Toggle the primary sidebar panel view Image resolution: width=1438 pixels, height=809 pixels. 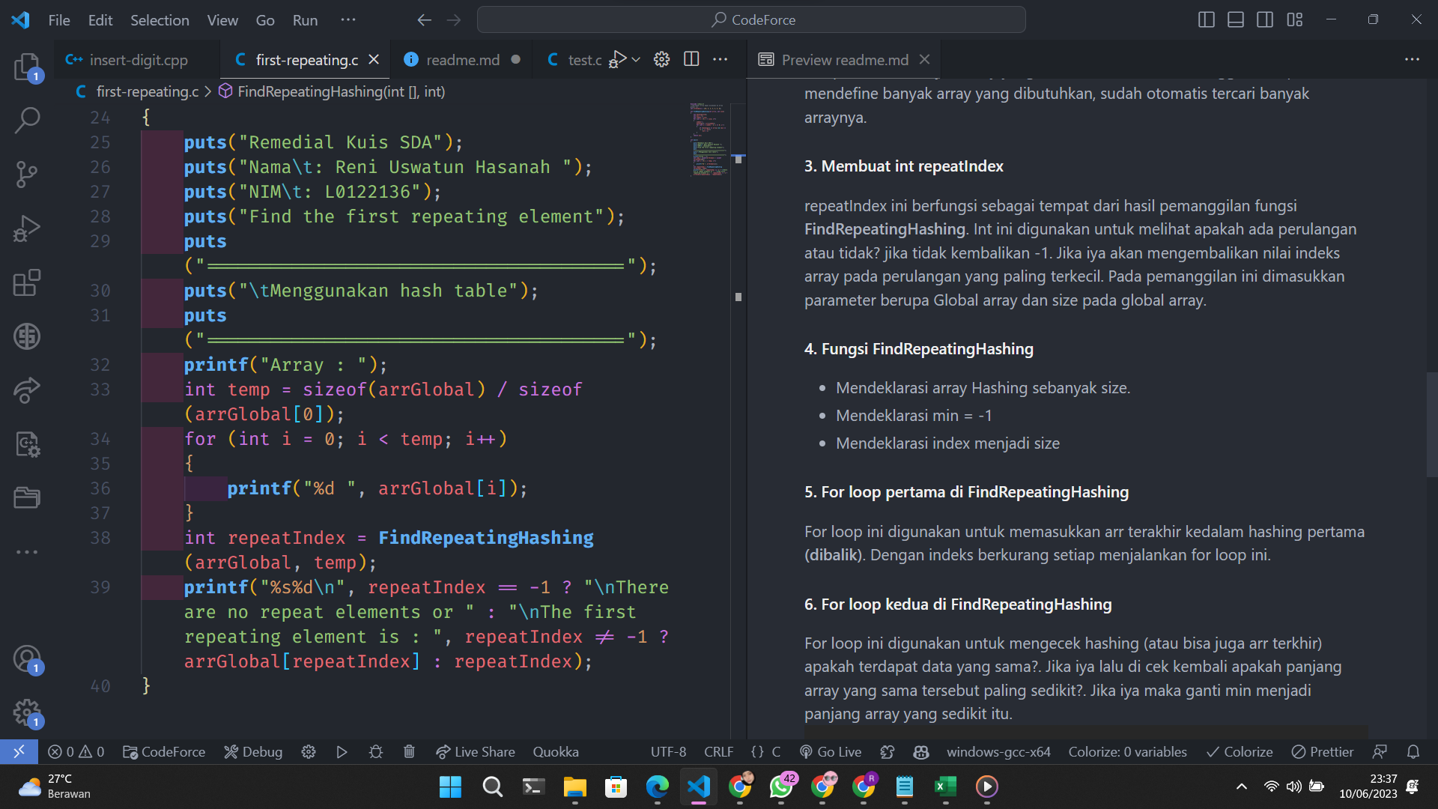pyautogui.click(x=1206, y=19)
